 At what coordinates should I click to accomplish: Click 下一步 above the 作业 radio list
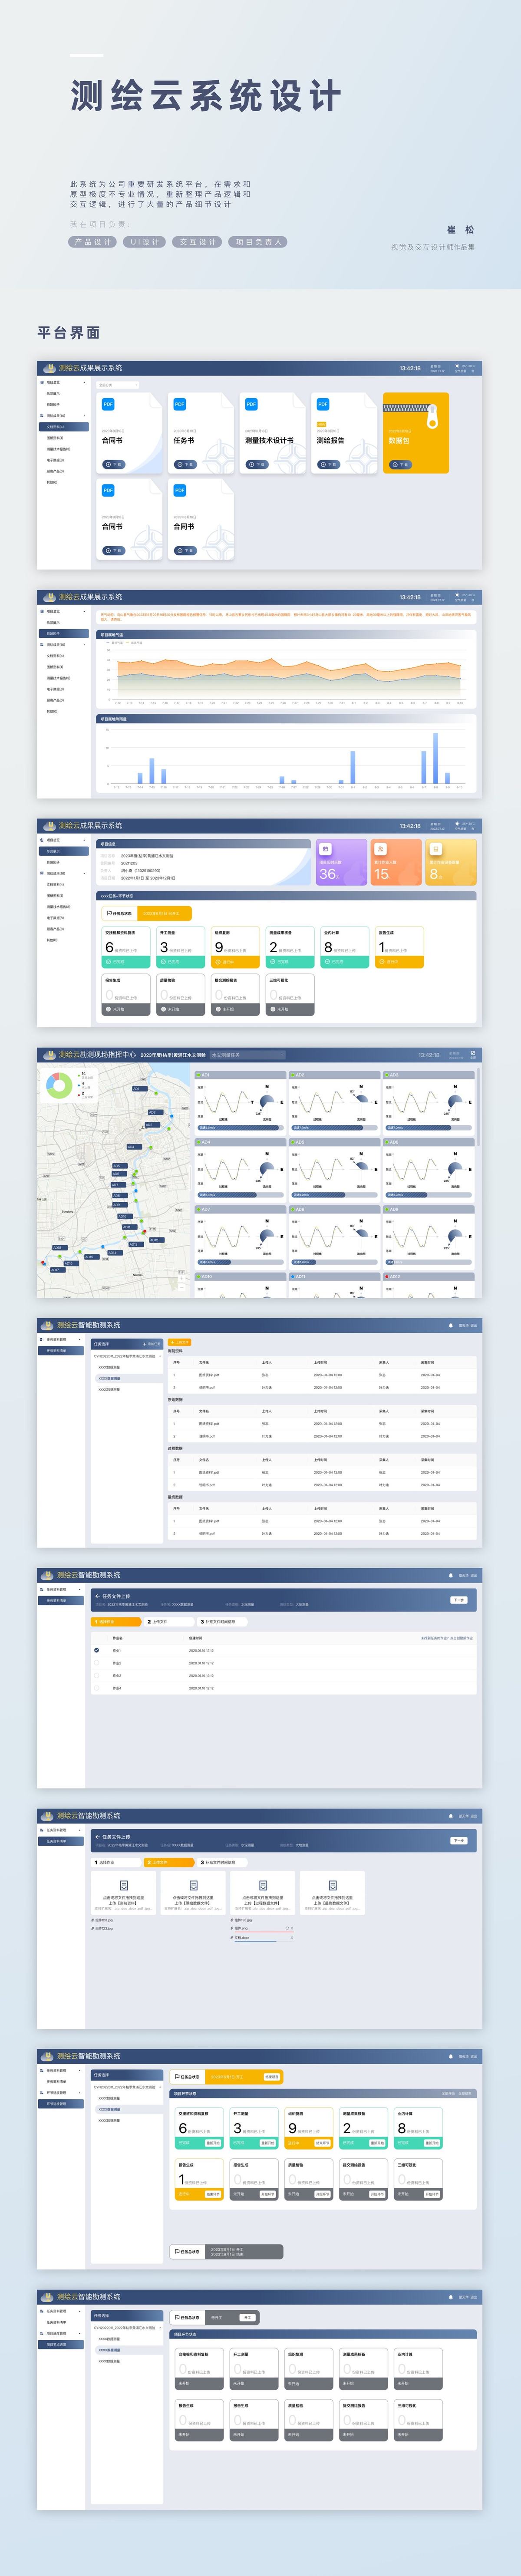tap(459, 1600)
